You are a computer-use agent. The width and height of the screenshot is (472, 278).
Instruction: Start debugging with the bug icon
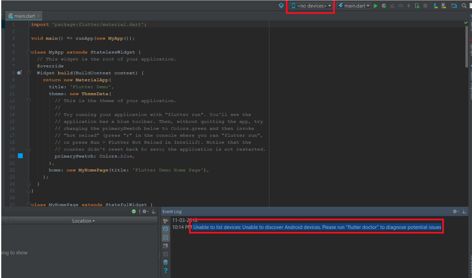[x=384, y=6]
